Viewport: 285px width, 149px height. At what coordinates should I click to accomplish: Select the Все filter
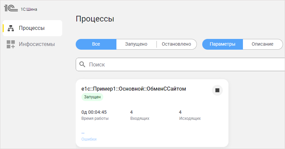tap(96, 44)
